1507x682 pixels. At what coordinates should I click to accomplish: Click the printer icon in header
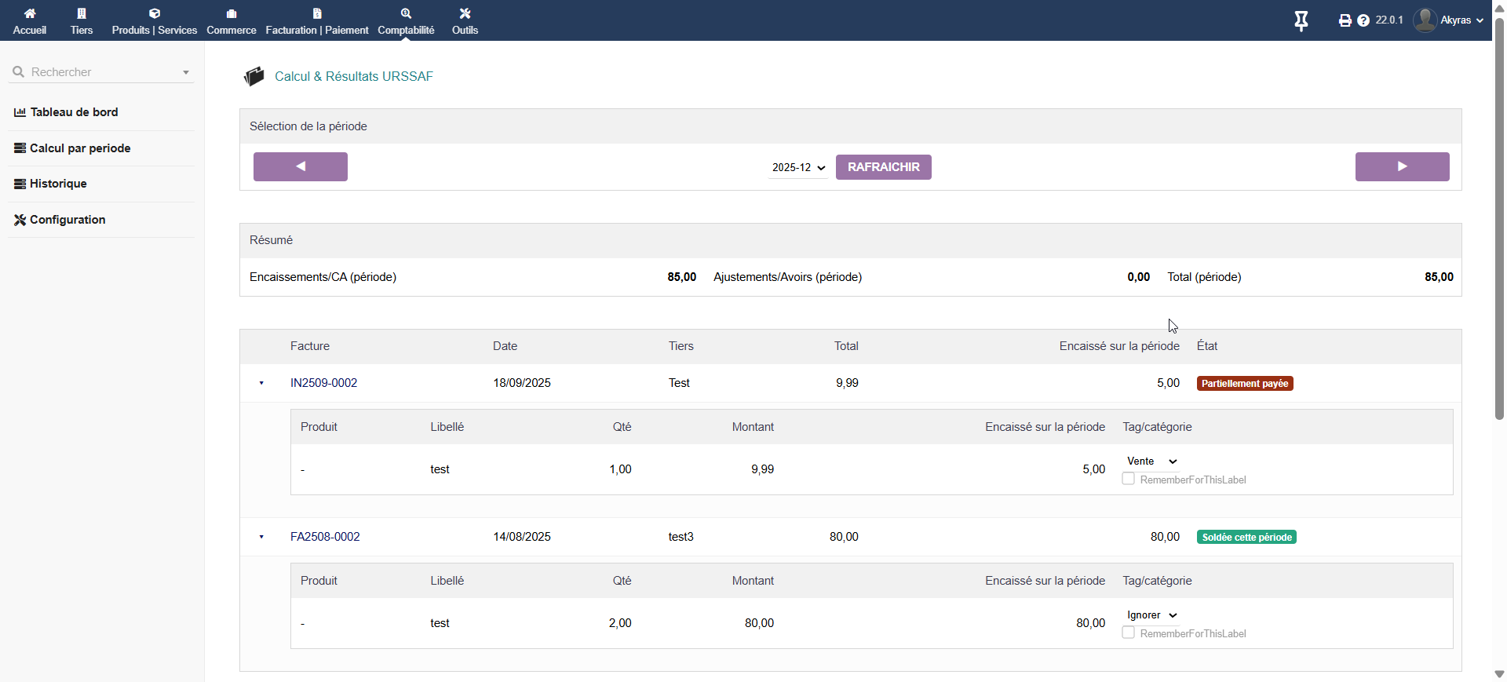pyautogui.click(x=1345, y=20)
